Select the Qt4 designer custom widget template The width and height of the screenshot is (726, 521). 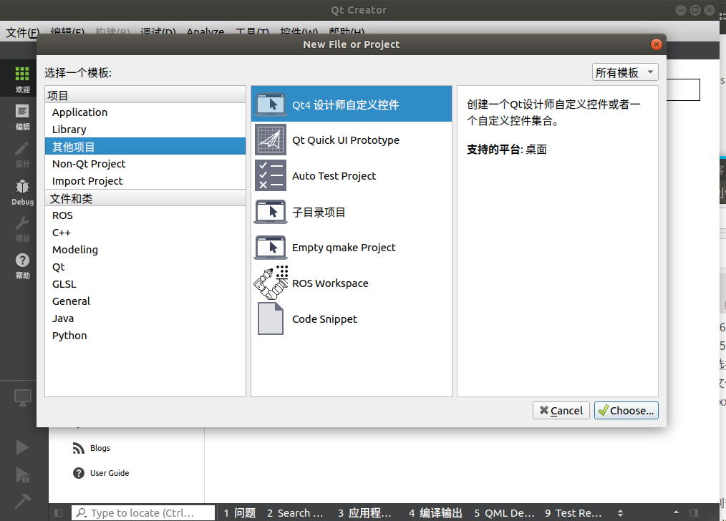click(352, 104)
